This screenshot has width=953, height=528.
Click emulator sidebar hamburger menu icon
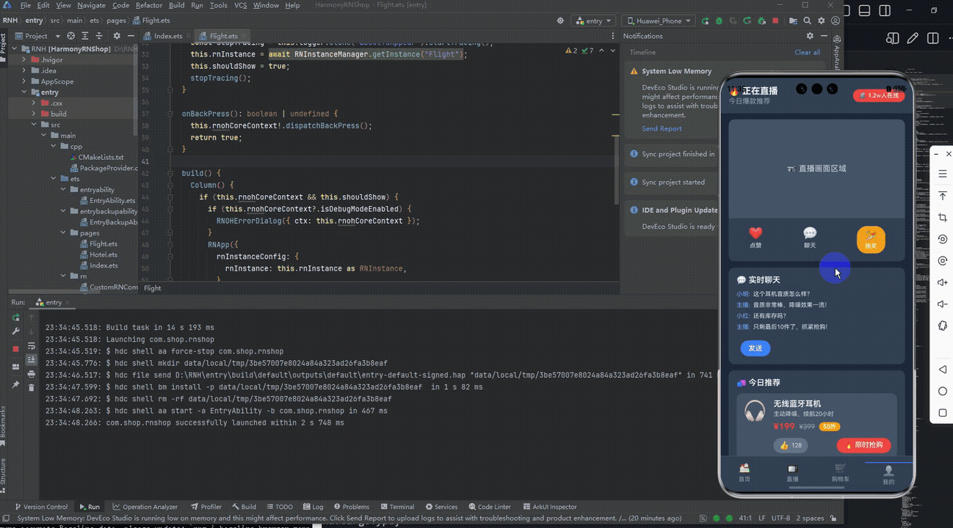(943, 174)
